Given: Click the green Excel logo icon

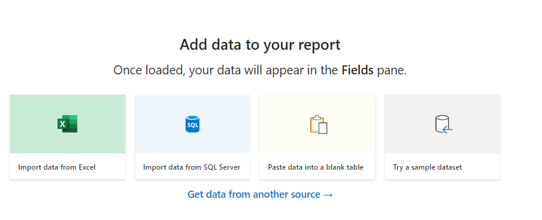Looking at the screenshot, I should pos(68,124).
